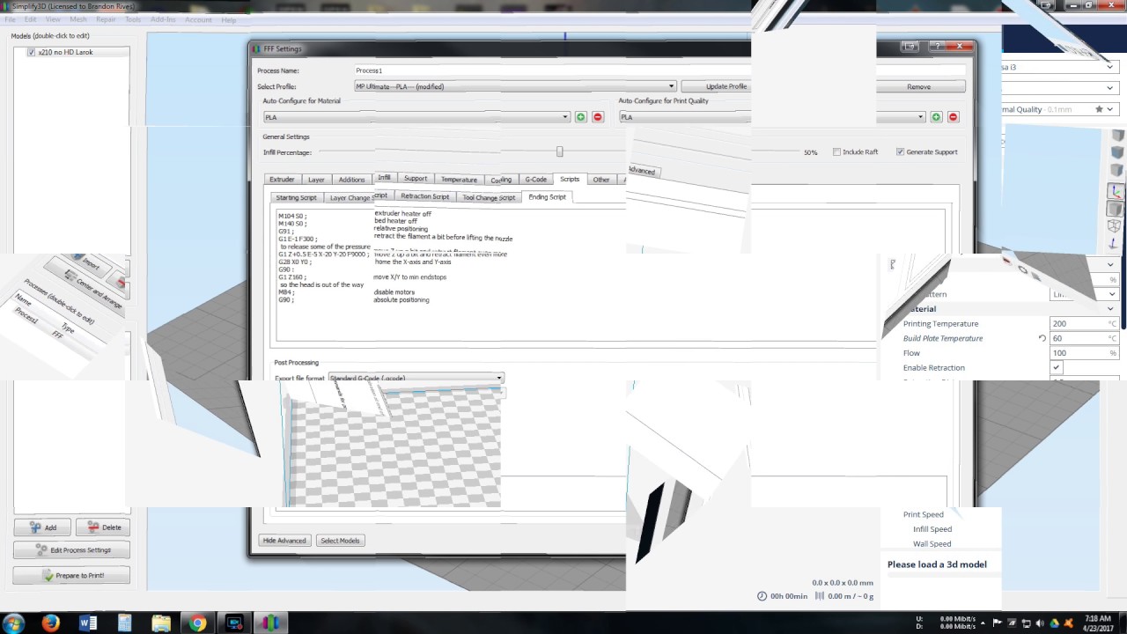This screenshot has height=634, width=1127.
Task: Click Remove profile button
Action: pyautogui.click(x=918, y=86)
